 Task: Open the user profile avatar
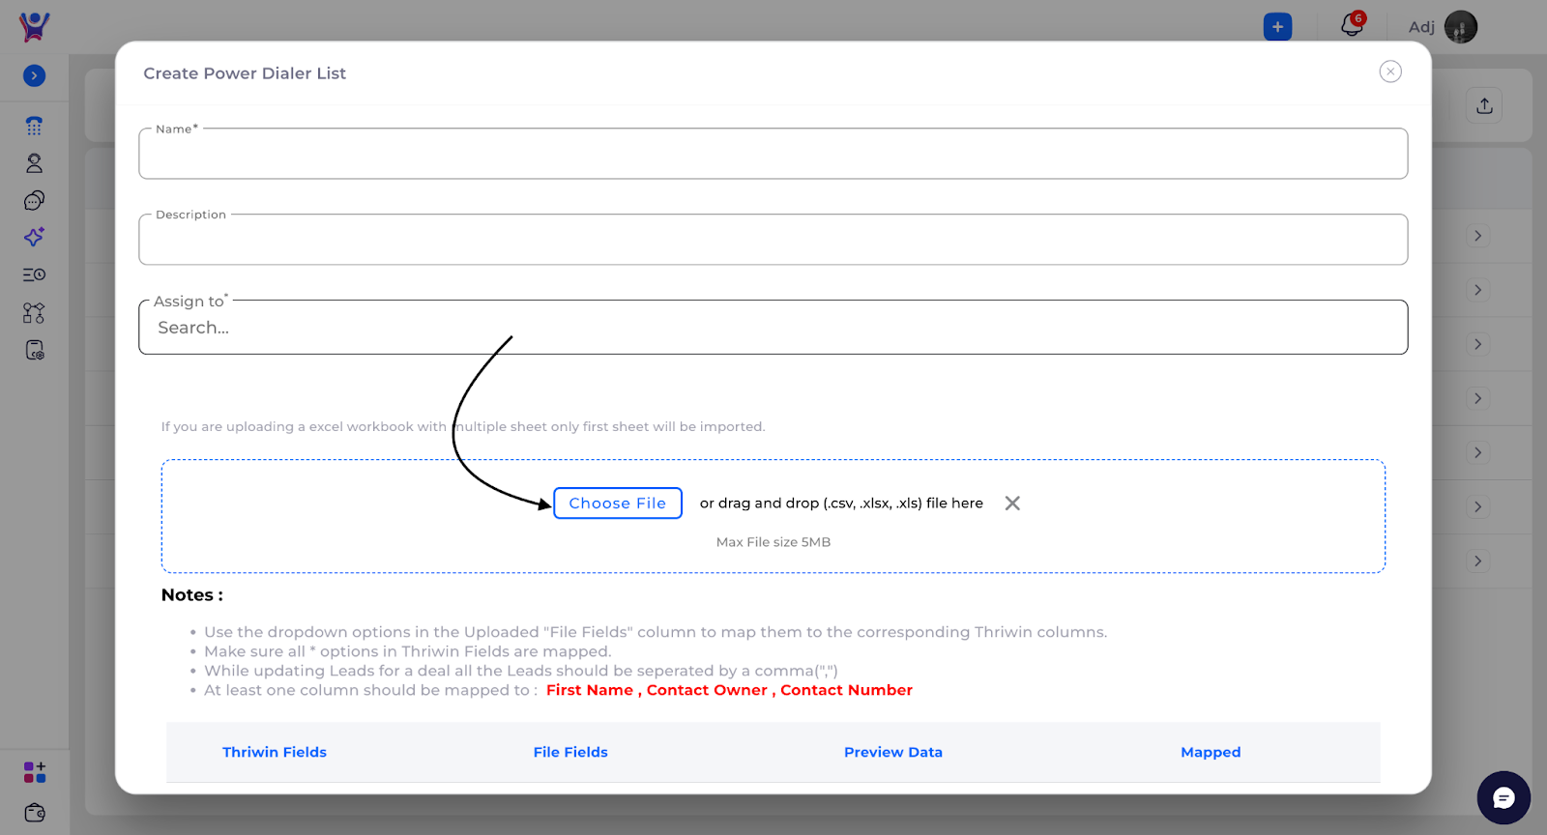[x=1460, y=27]
